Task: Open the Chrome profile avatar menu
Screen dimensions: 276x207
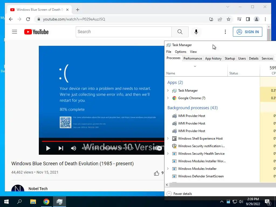Action: (257, 19)
